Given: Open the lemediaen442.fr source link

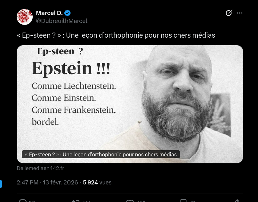Looking at the screenshot, I should coord(40,168).
